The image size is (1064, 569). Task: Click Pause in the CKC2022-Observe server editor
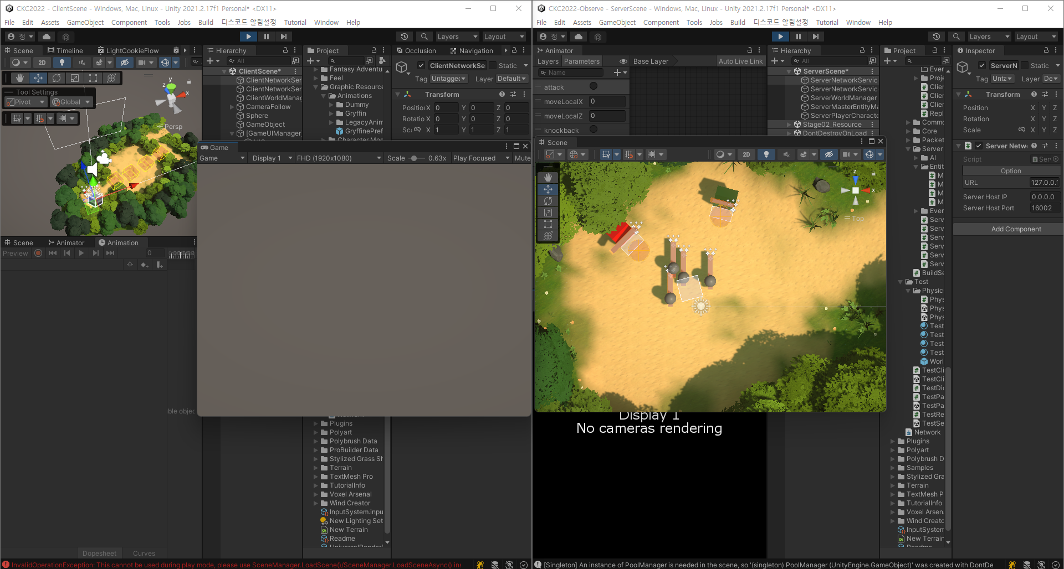[798, 37]
